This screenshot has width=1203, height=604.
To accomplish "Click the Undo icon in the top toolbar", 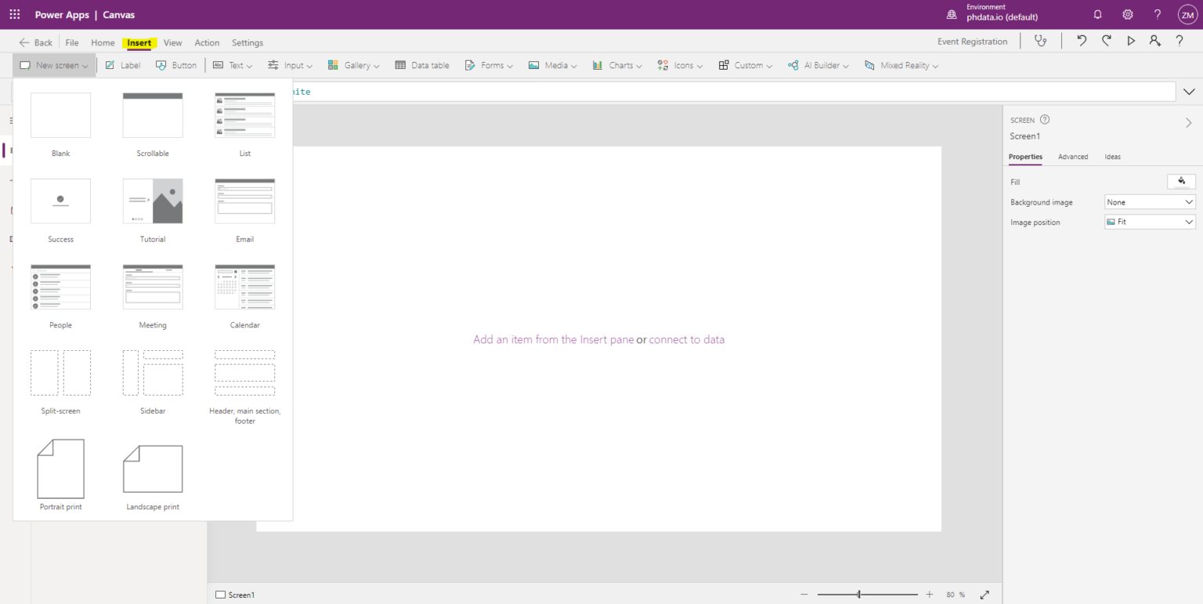I will (1081, 41).
